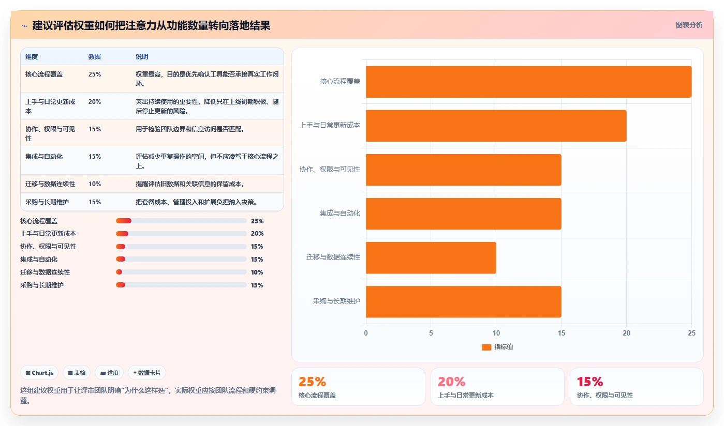
Task: Click the description starting 权重最高
Action: pos(207,79)
